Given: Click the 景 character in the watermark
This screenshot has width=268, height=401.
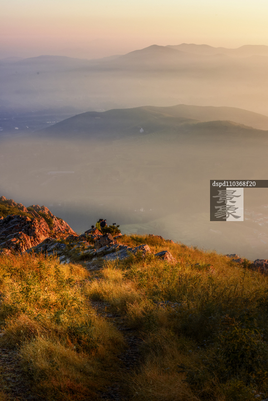Looking at the screenshot, I should 227,196.
